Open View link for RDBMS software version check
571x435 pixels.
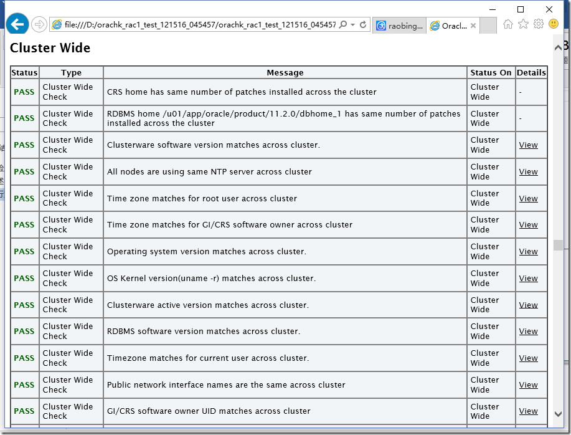(528, 332)
